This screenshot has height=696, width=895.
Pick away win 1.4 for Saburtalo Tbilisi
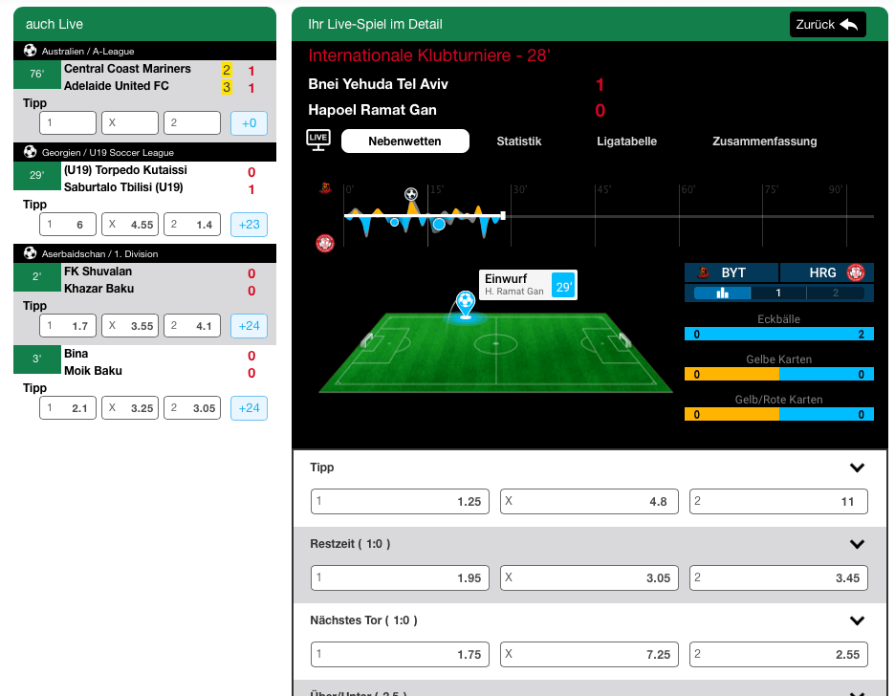(192, 225)
